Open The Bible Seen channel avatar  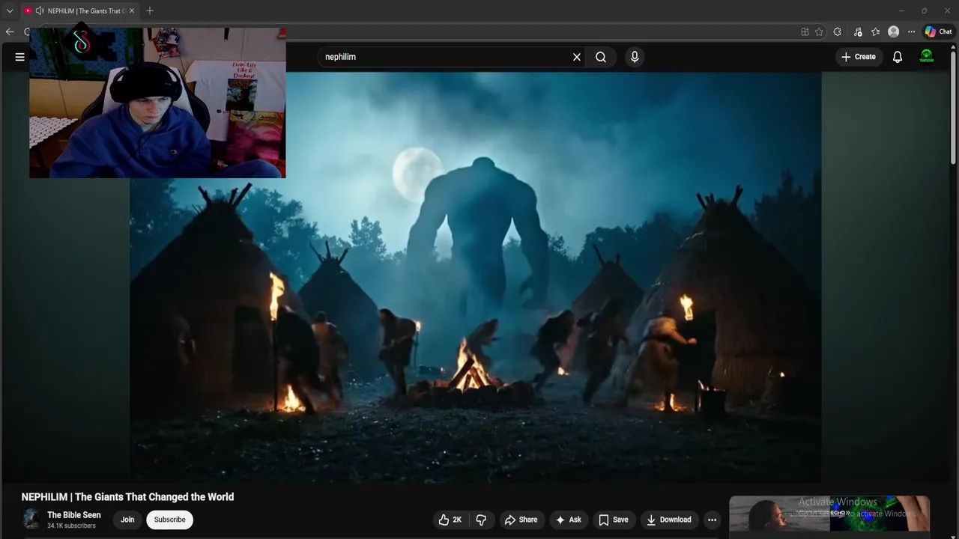coord(31,520)
